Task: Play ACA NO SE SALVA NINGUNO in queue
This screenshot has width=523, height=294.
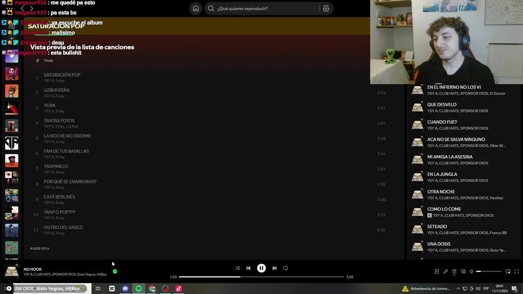Action: pyautogui.click(x=464, y=143)
